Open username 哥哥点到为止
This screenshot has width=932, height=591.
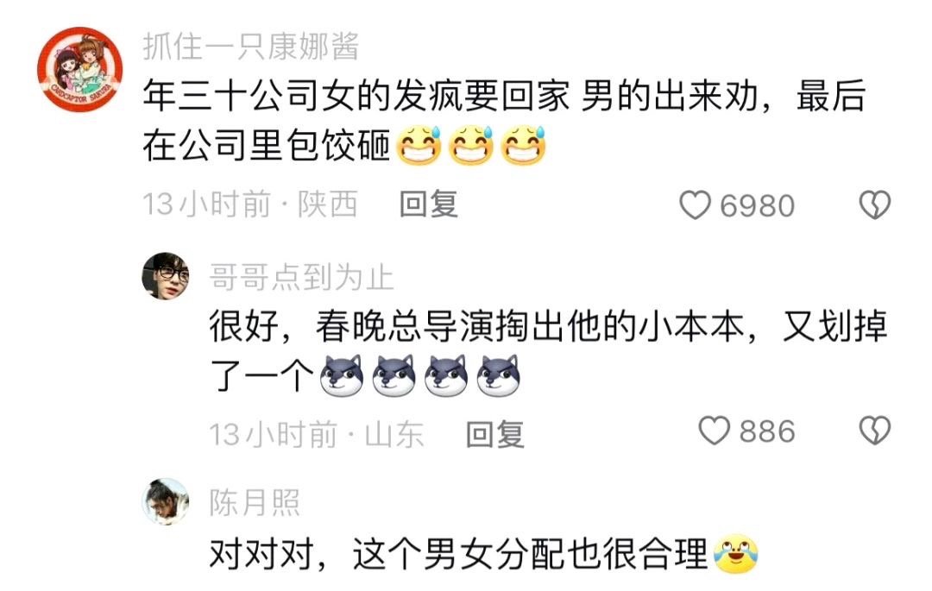point(301,278)
